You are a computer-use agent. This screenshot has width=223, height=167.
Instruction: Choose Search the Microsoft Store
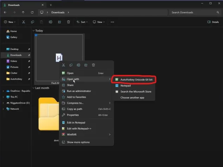click(x=134, y=92)
